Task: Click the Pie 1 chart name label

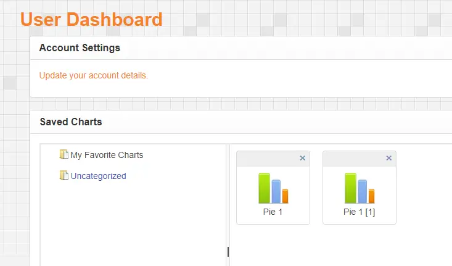Action: (273, 212)
